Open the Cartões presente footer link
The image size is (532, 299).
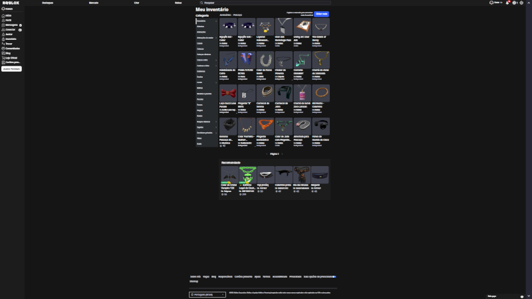[243, 276]
